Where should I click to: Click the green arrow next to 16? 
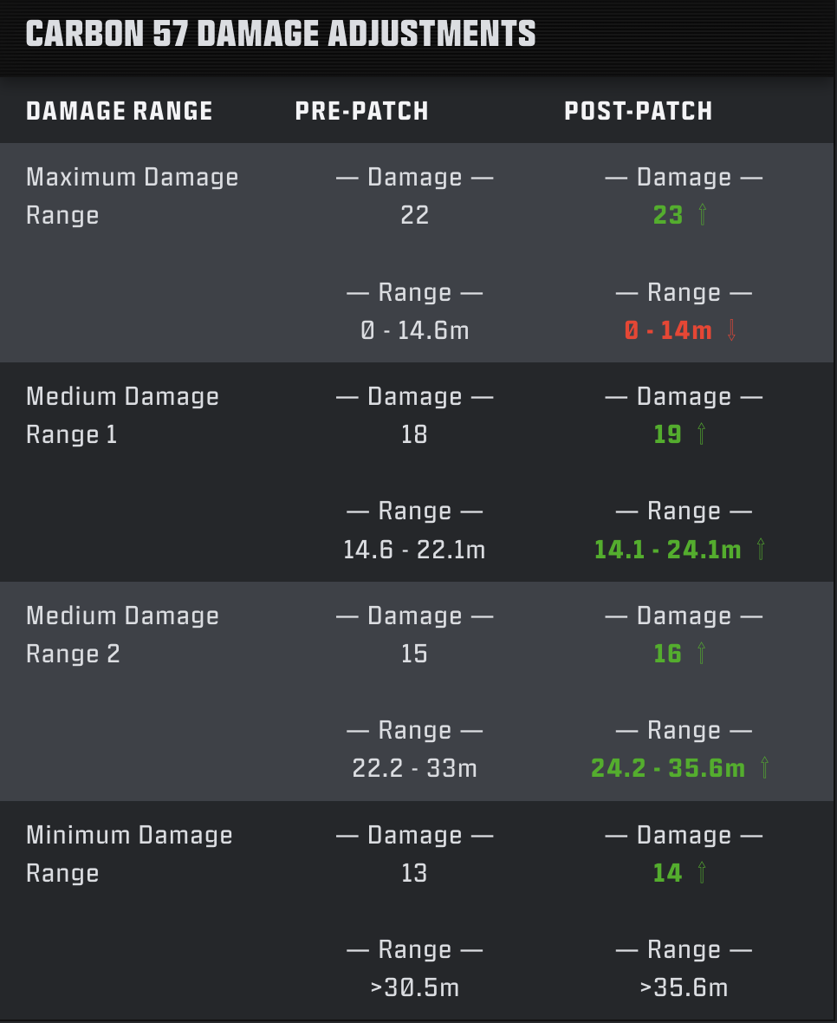(702, 653)
